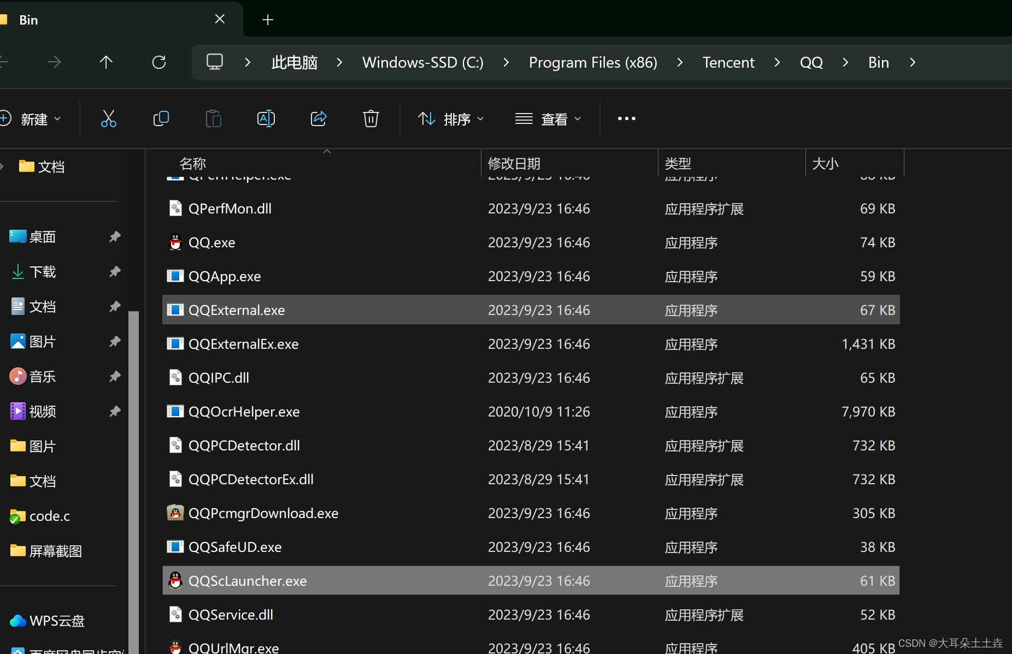Click the 音乐 music icon in sidebar
Viewport: 1012px width, 654px height.
[x=18, y=376]
